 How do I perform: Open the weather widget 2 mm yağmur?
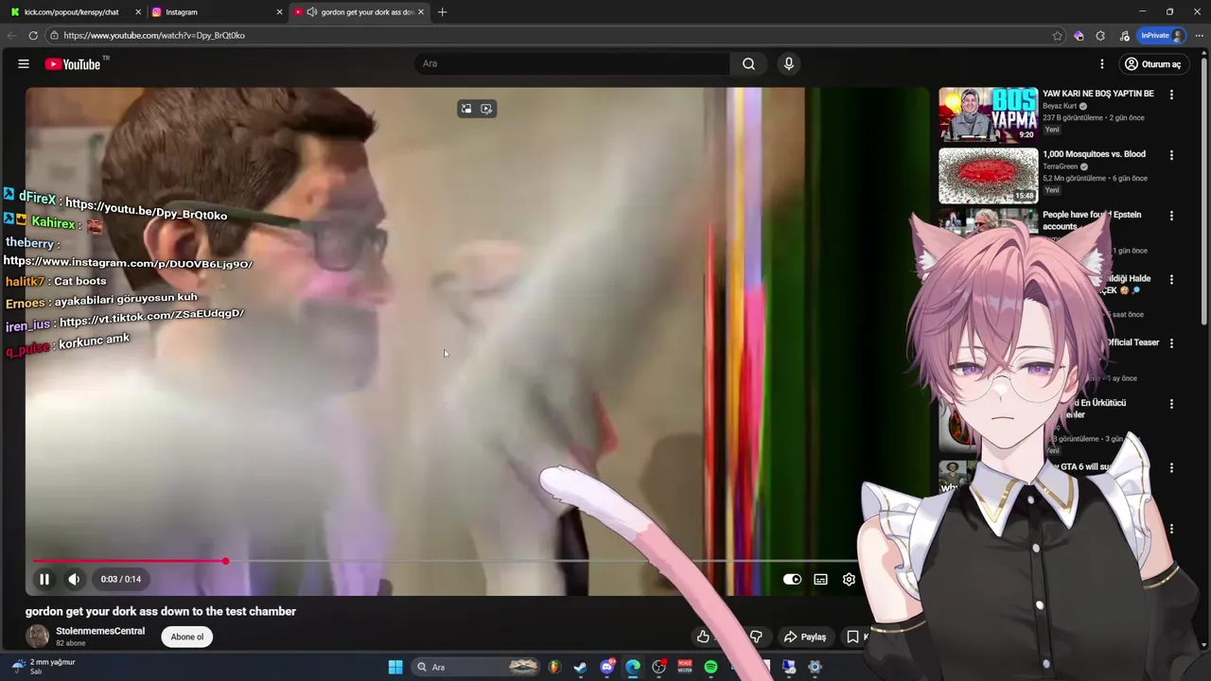pyautogui.click(x=44, y=666)
